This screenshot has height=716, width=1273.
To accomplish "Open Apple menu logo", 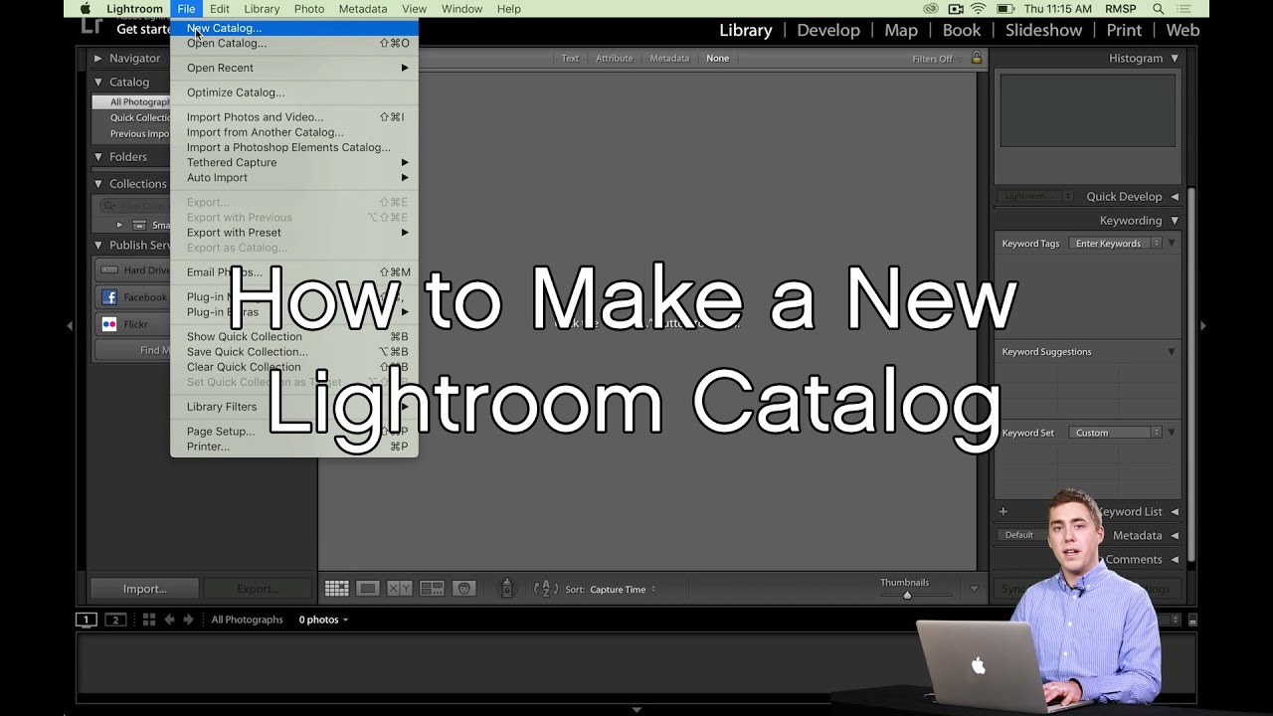I will pos(86,9).
